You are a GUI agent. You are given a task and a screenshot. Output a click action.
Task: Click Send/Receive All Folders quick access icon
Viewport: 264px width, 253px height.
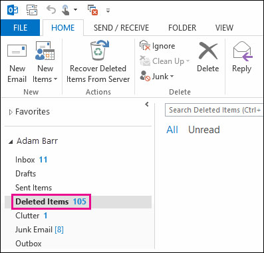coord(32,10)
